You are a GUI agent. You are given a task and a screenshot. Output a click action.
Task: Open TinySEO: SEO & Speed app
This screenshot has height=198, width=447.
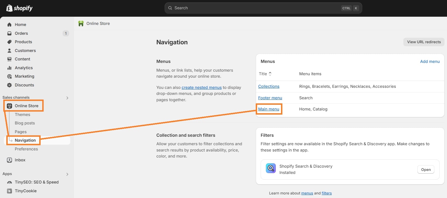point(37,182)
